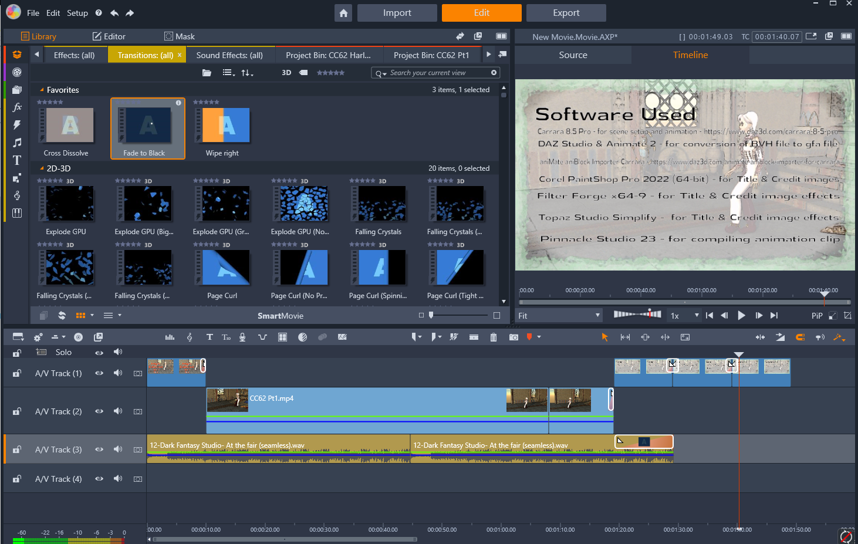
Task: Open the Titles (T) sidebar category
Action: [17, 160]
